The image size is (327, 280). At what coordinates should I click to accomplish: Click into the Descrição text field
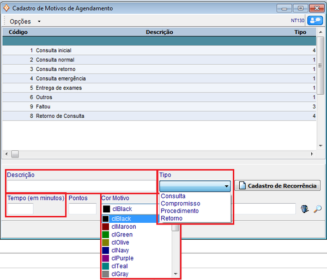(x=81, y=186)
